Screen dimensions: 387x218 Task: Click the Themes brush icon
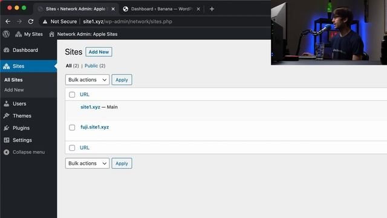(7, 116)
